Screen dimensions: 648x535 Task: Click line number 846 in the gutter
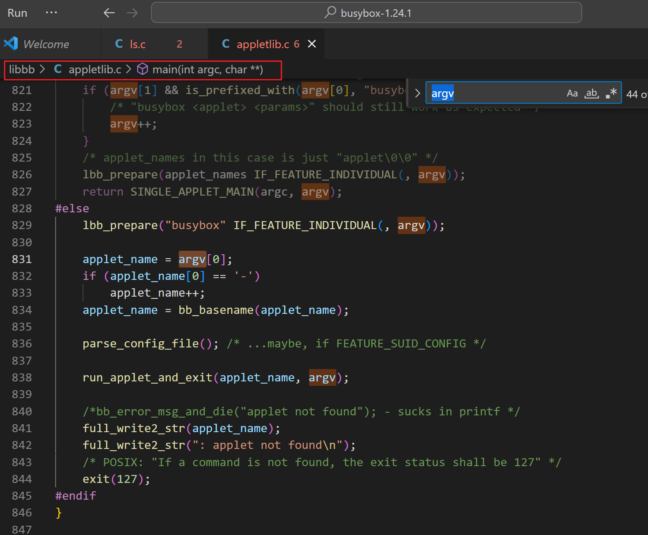point(22,512)
